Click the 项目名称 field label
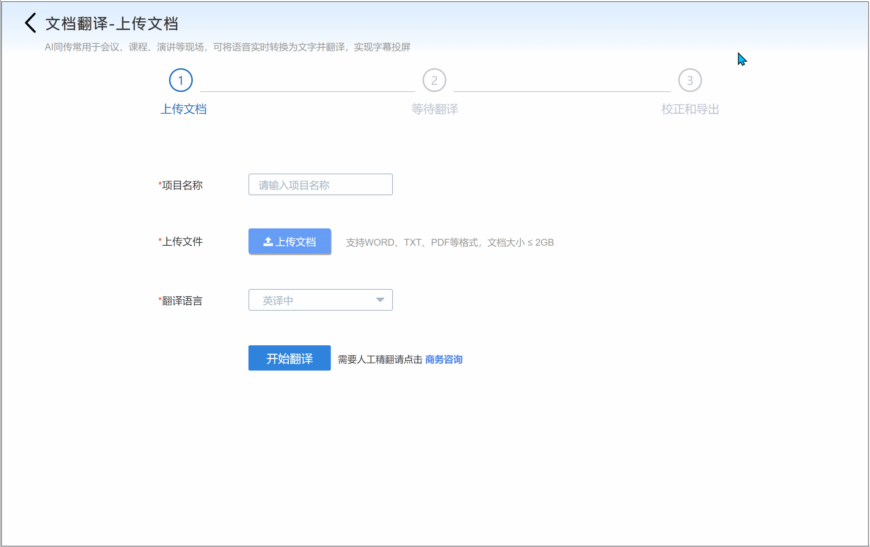 (x=180, y=185)
